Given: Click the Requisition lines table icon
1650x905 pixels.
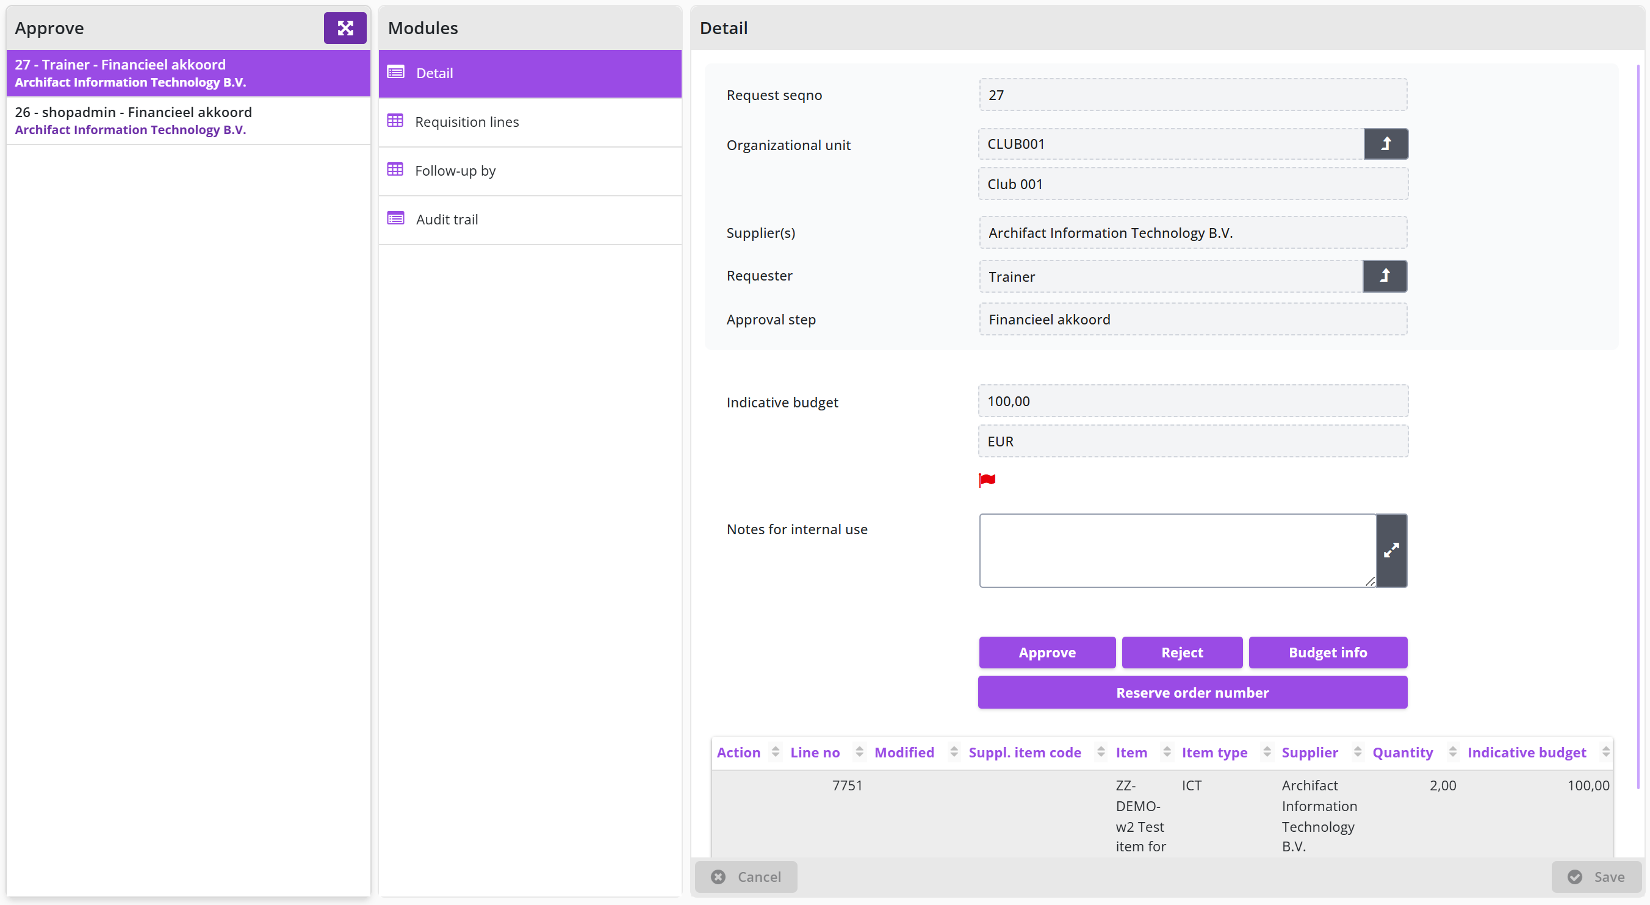Looking at the screenshot, I should pos(395,121).
